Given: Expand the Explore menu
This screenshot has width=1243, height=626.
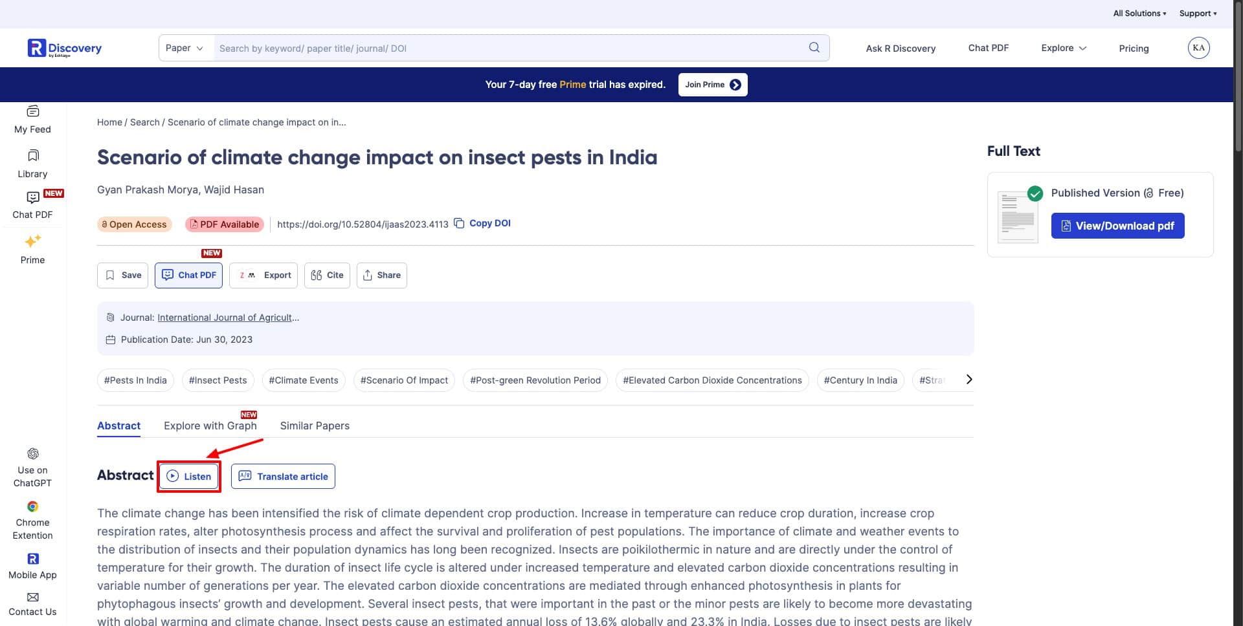Looking at the screenshot, I should point(1063,48).
